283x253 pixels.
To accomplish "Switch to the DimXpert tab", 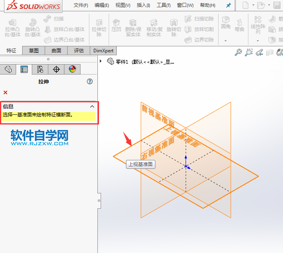I will (103, 51).
